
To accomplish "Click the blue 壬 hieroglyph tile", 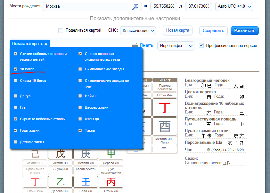I will 86,182.
